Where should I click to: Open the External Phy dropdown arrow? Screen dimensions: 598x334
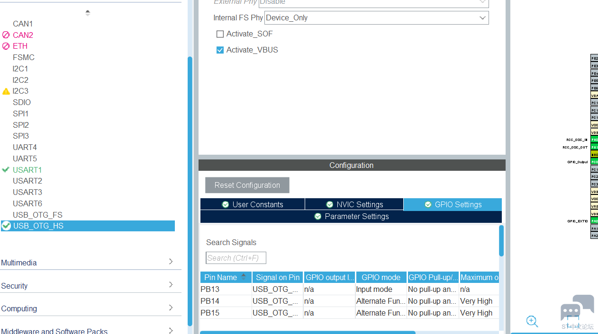[482, 2]
